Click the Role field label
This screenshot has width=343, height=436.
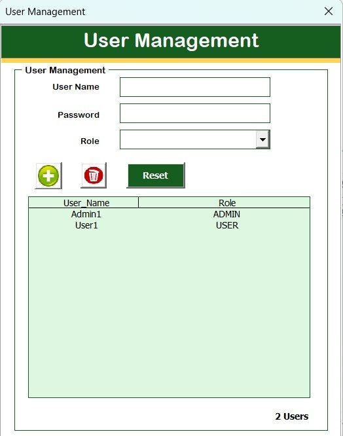(90, 141)
